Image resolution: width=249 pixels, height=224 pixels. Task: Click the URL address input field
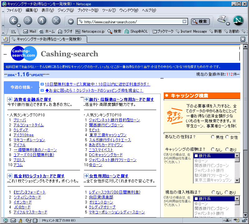point(133,21)
